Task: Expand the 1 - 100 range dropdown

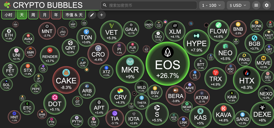Action: [212, 5]
